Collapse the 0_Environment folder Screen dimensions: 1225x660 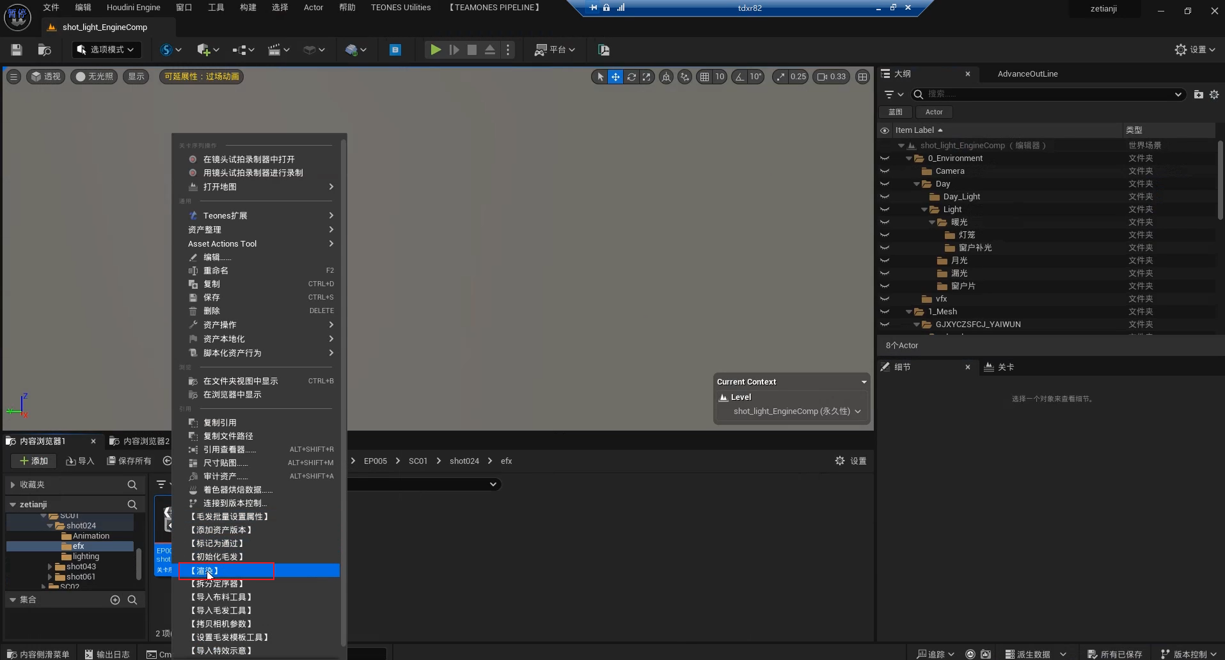[909, 158]
